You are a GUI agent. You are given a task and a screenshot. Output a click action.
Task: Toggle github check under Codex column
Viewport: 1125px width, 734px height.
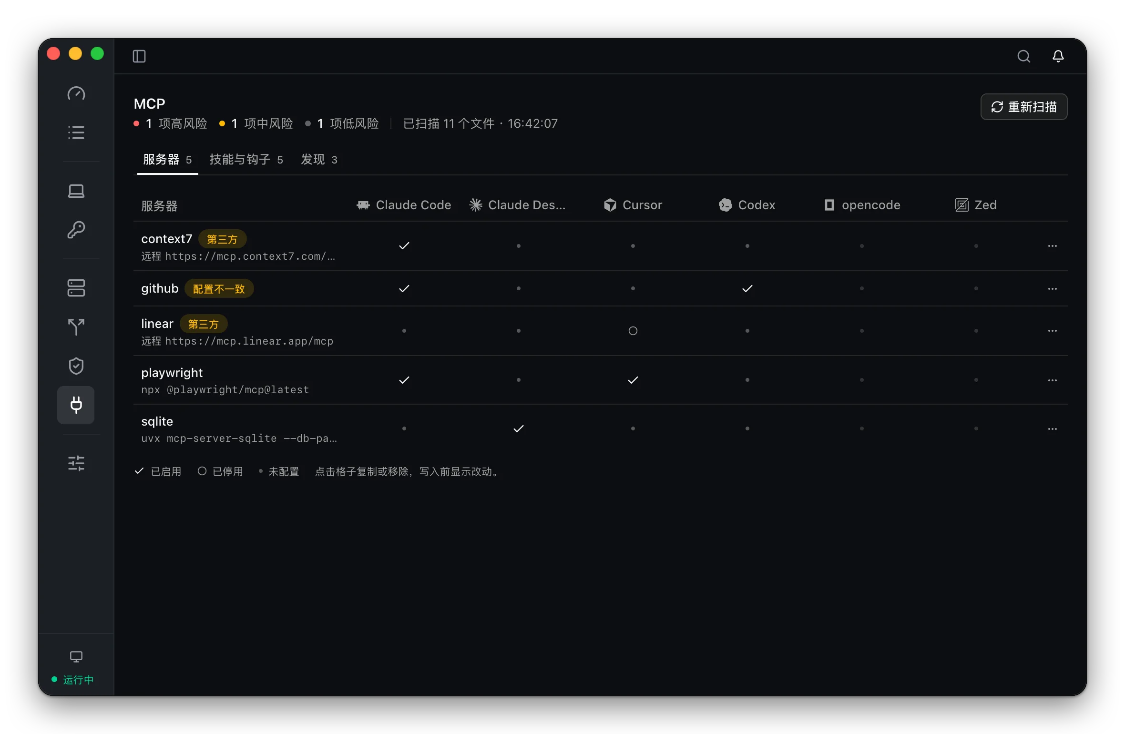tap(747, 288)
